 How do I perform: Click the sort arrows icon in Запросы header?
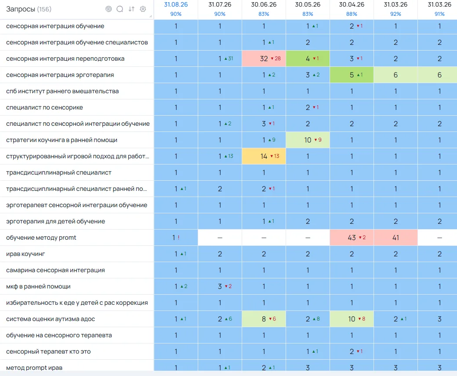point(131,9)
